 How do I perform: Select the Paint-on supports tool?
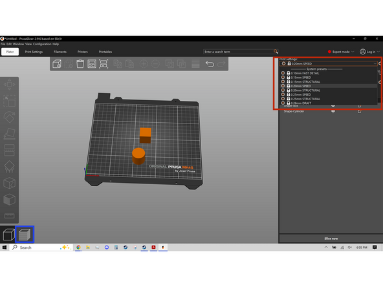coord(9,167)
